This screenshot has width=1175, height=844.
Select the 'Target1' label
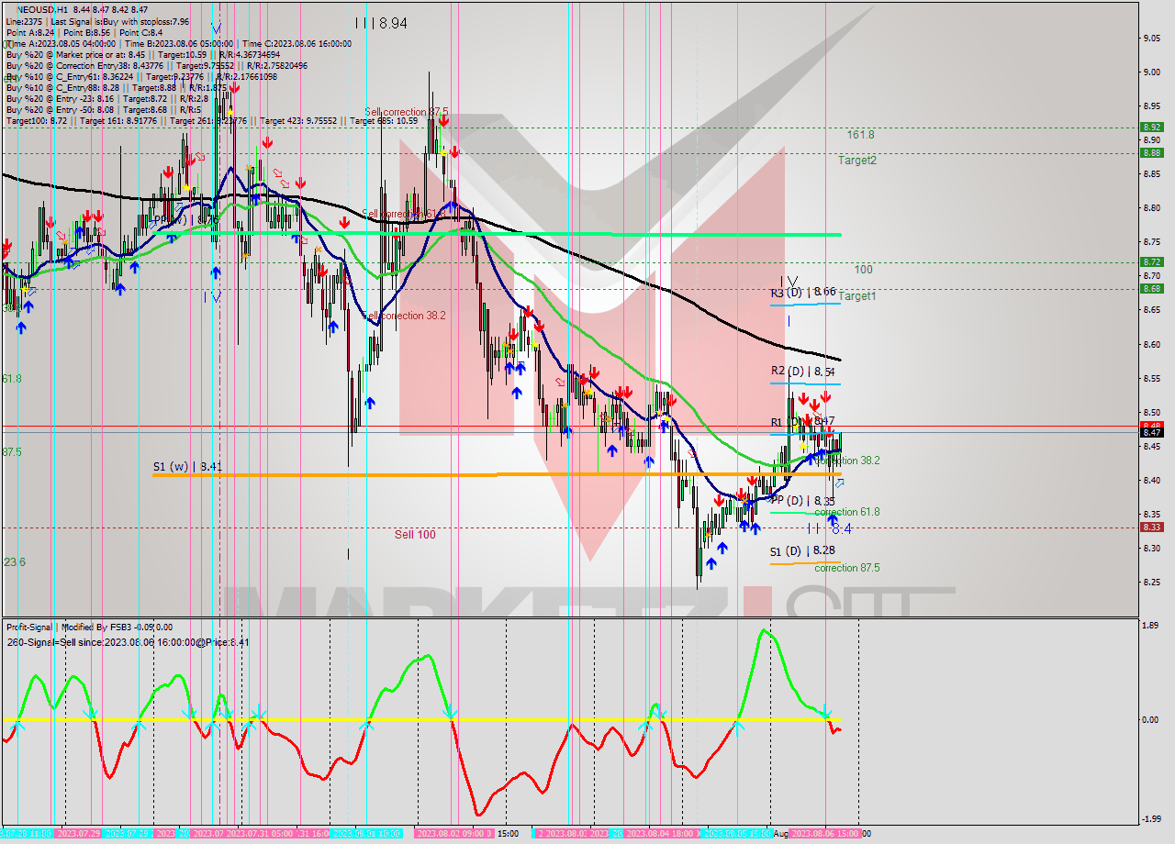point(857,295)
